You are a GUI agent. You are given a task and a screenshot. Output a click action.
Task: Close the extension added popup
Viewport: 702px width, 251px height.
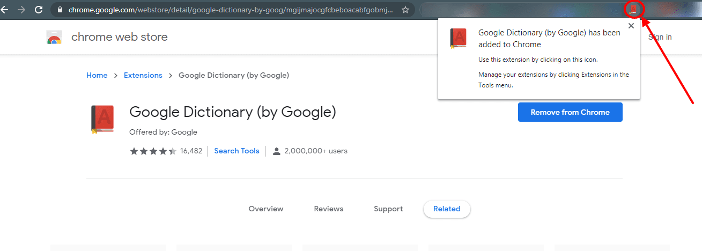coord(631,26)
